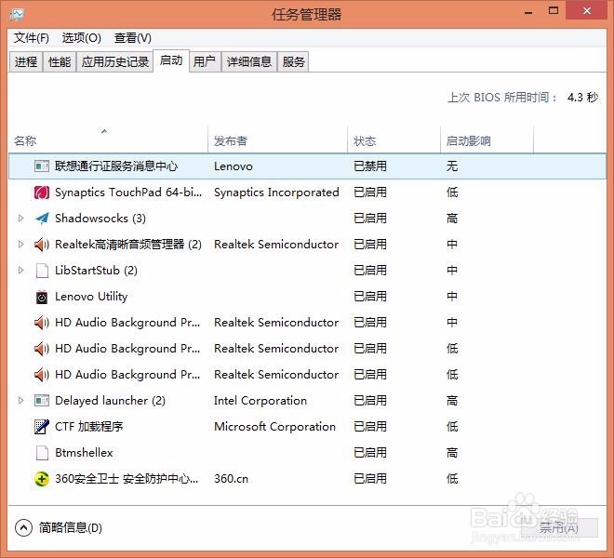Expand the Realtek高清晰音频管理器 (2) group
The width and height of the screenshot is (614, 558).
pyautogui.click(x=21, y=245)
